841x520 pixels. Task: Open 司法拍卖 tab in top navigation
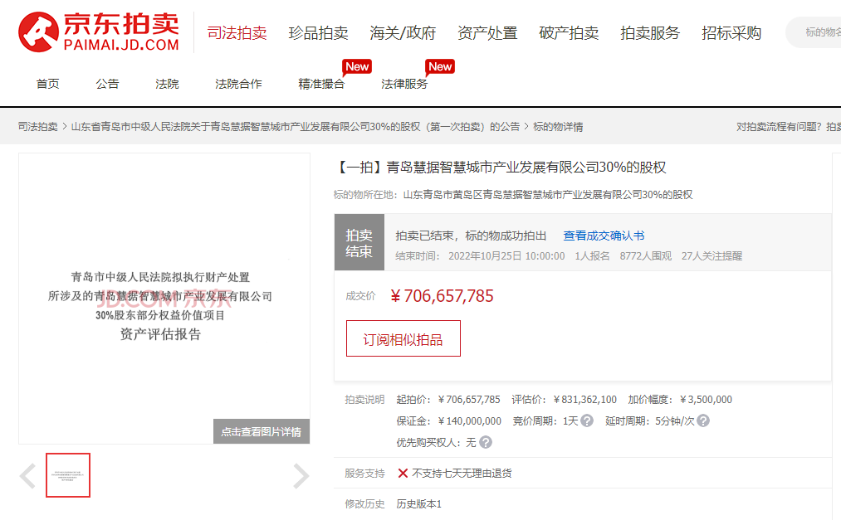237,33
